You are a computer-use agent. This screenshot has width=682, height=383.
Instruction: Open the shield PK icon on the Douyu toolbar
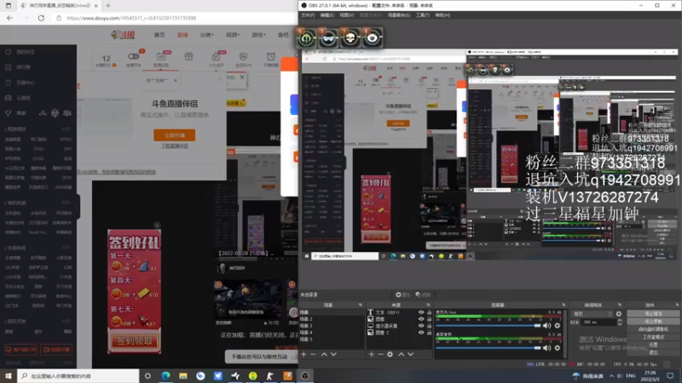coord(243,56)
